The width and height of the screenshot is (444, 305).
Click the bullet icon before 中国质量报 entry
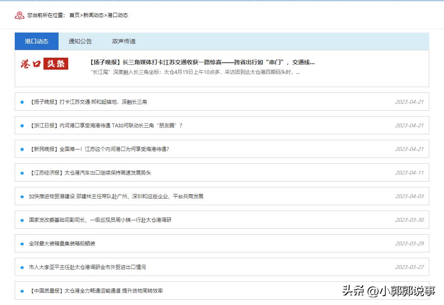point(21,290)
